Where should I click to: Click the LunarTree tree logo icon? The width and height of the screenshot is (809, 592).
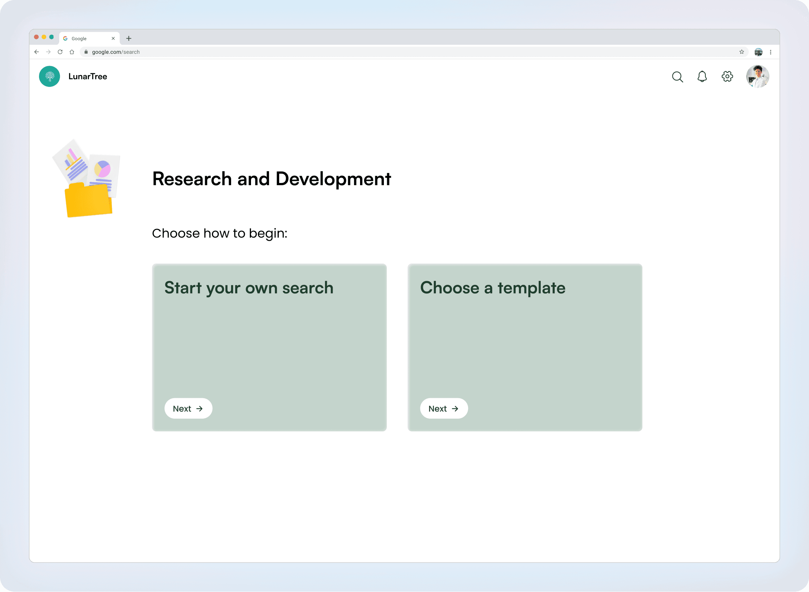(49, 76)
